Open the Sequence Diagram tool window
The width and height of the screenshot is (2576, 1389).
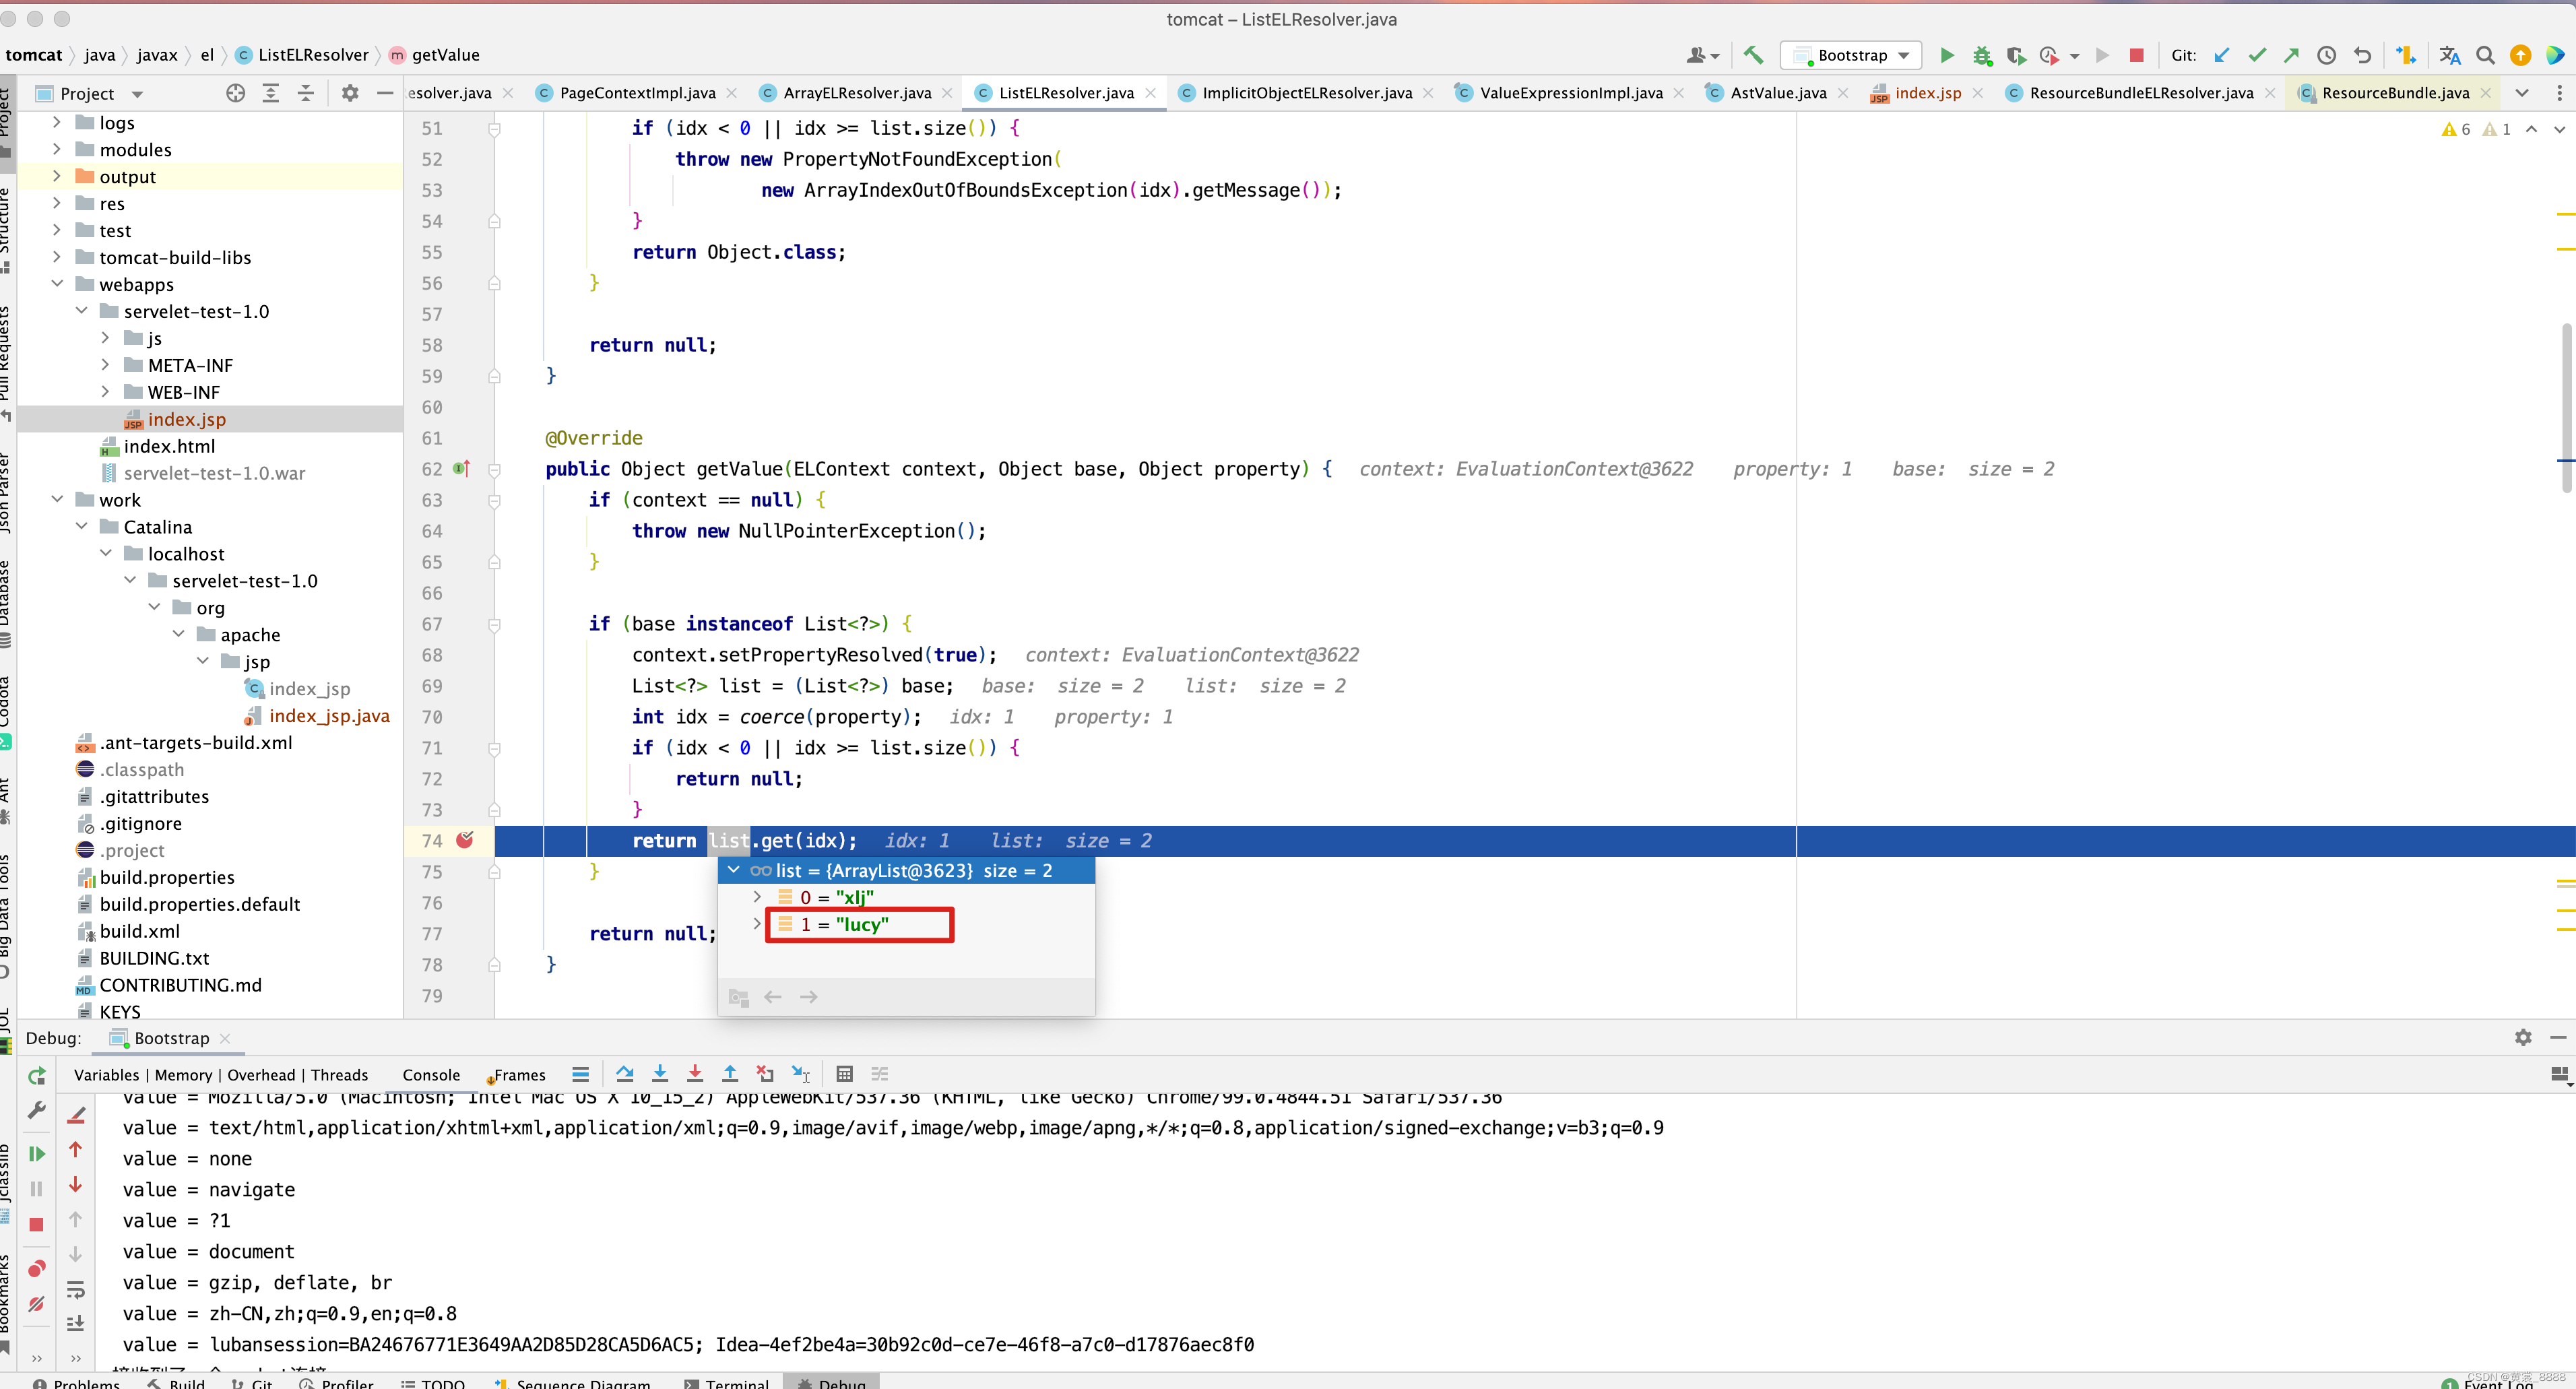(x=572, y=1383)
